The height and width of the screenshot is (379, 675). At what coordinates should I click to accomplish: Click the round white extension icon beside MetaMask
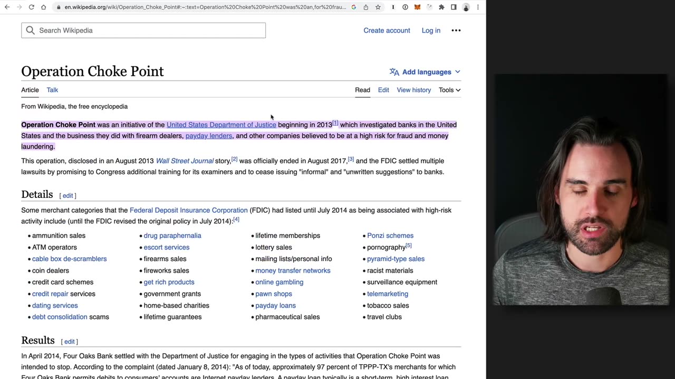(x=429, y=7)
